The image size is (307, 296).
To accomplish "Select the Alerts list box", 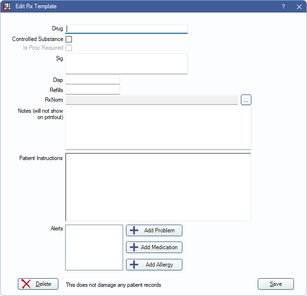I will 94,247.
